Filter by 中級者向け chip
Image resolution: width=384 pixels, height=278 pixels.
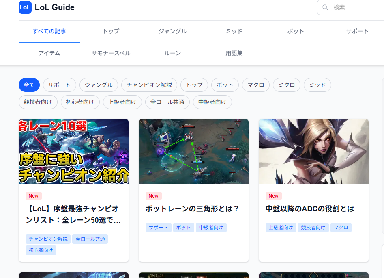pos(212,102)
